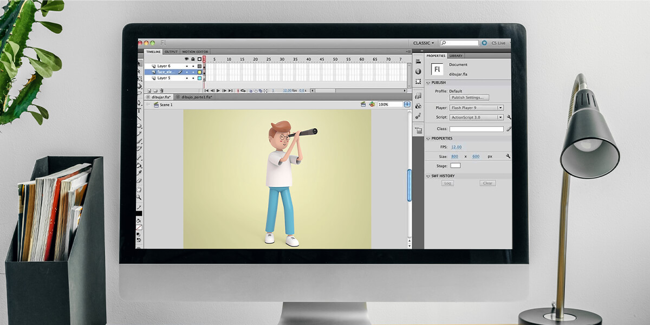This screenshot has width=650, height=325.
Task: Open the Align panel icon
Action: click(x=418, y=62)
